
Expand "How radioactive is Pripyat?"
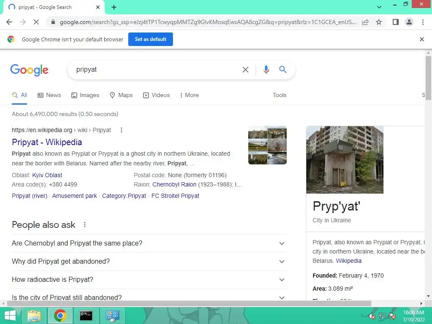[x=149, y=280]
